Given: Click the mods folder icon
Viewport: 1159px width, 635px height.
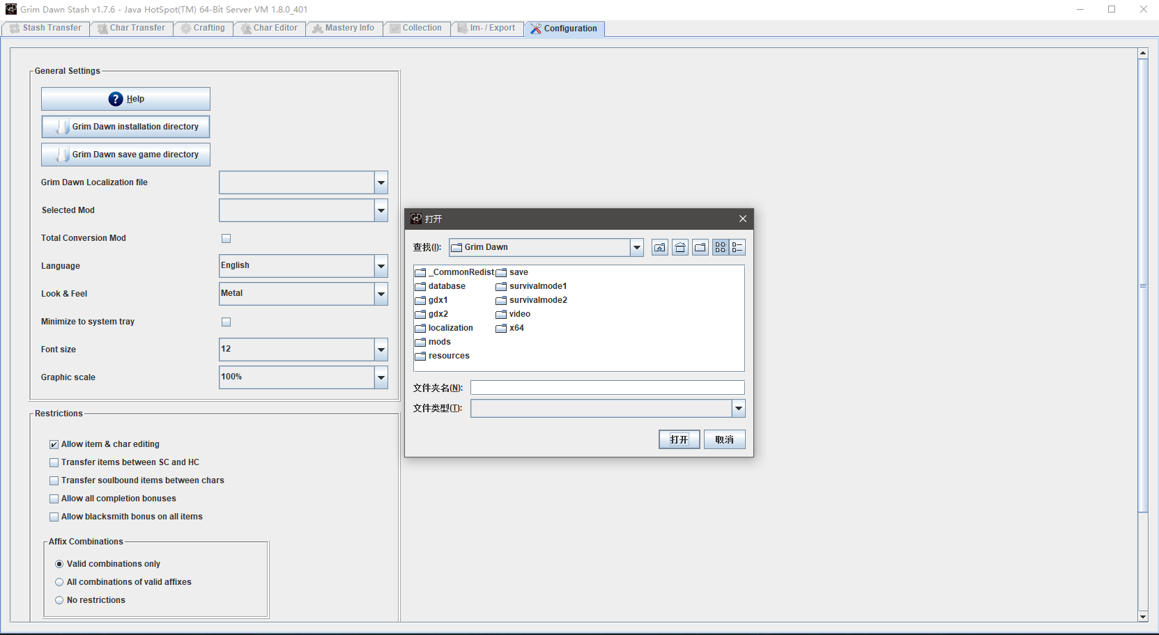Looking at the screenshot, I should point(420,343).
